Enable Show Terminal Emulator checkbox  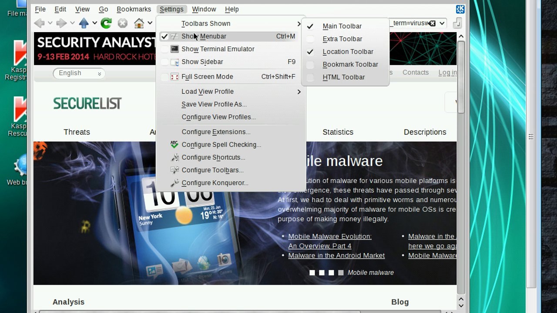click(164, 49)
